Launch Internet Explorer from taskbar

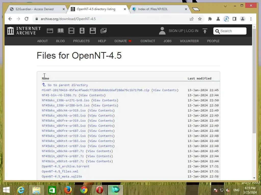pyautogui.click(x=21, y=190)
